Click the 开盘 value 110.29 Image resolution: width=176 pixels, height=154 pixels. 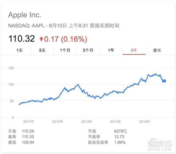click(x=28, y=131)
